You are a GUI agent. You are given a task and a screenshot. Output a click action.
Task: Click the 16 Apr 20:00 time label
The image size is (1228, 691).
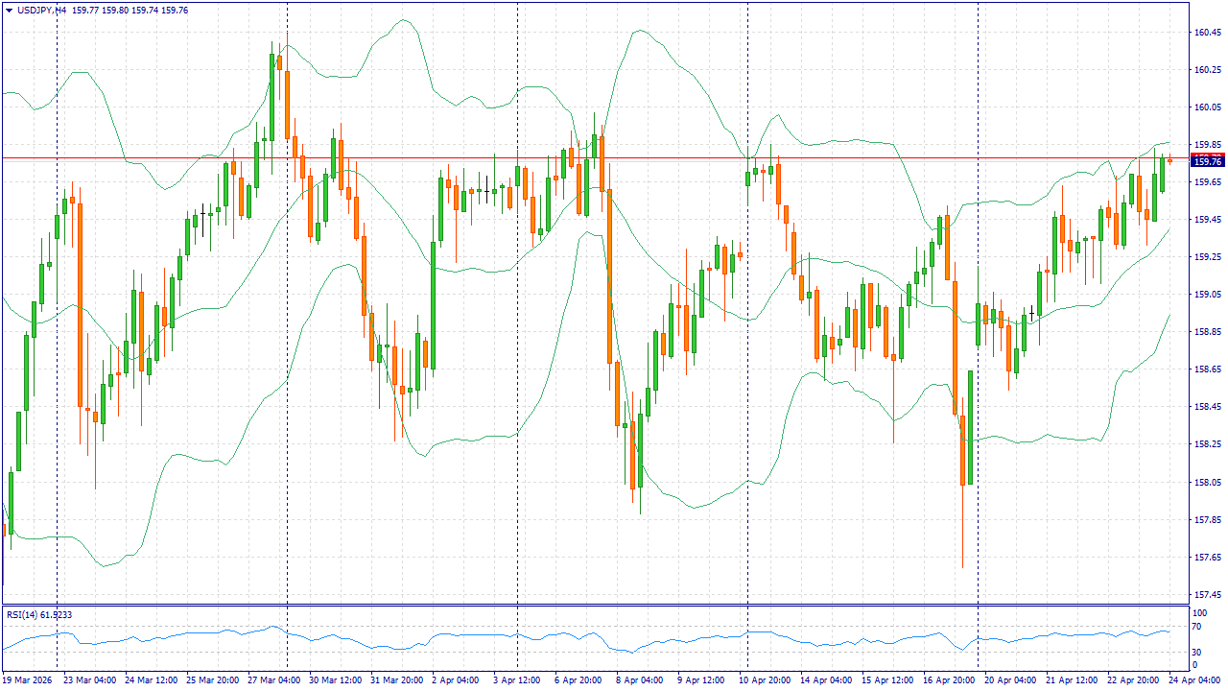point(950,679)
